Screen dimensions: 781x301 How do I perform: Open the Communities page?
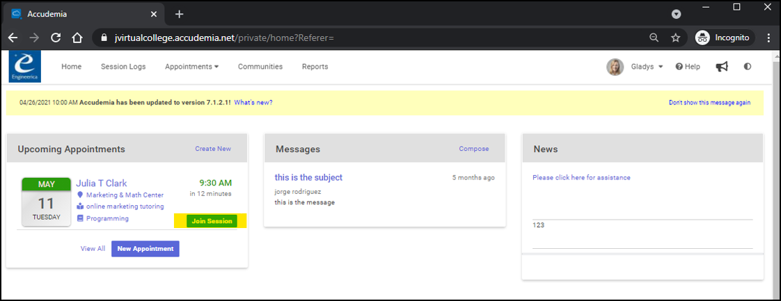click(x=260, y=67)
